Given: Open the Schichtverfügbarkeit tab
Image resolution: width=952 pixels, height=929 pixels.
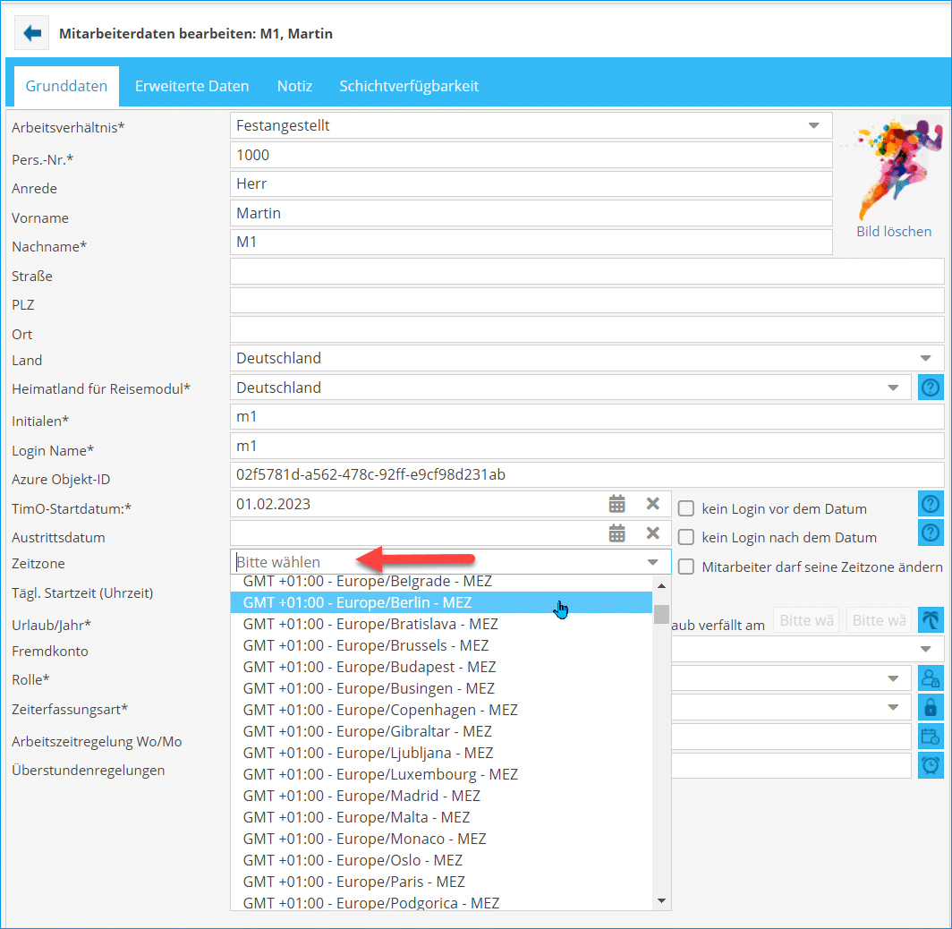Looking at the screenshot, I should pyautogui.click(x=409, y=86).
